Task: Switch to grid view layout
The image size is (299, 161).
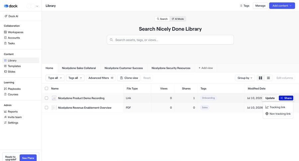Action: tap(260, 78)
